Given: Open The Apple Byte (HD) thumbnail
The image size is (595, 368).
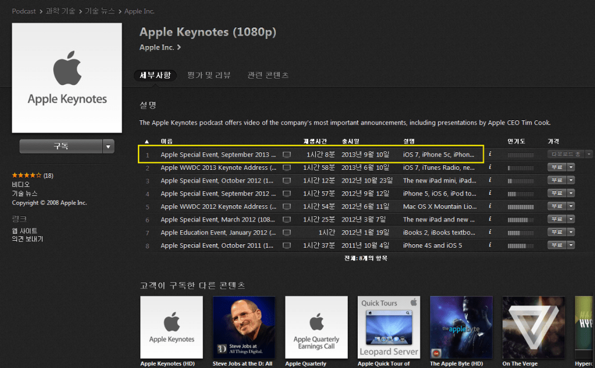Looking at the screenshot, I should (x=461, y=327).
